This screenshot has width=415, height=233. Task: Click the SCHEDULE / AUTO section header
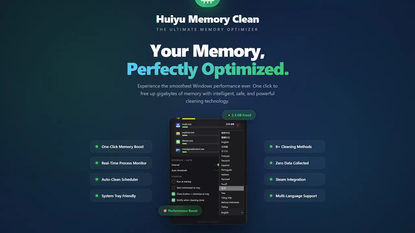pyautogui.click(x=182, y=160)
